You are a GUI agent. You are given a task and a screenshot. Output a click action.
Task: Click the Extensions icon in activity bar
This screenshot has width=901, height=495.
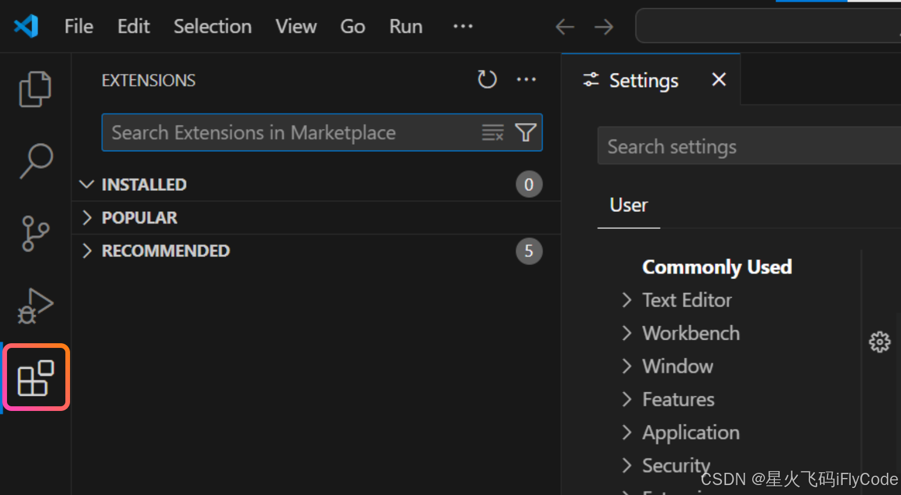36,378
